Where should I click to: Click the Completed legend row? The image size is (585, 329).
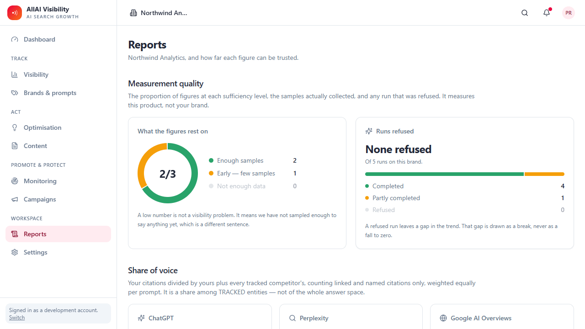[465, 186]
